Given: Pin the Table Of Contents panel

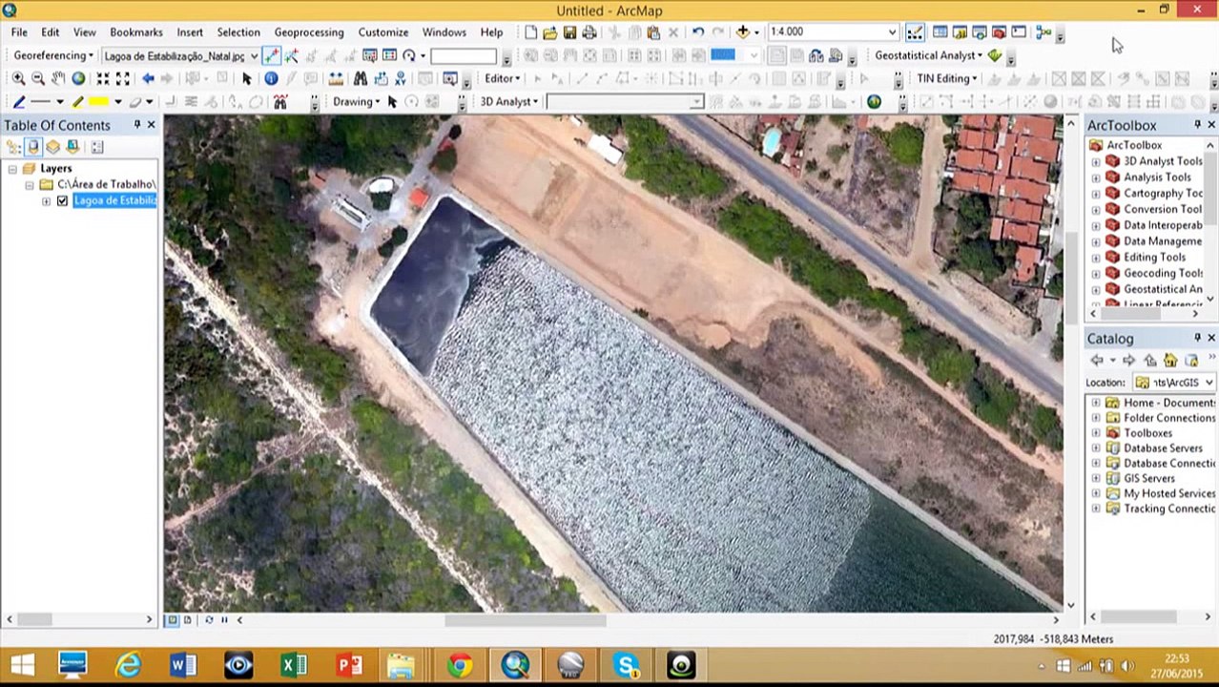Looking at the screenshot, I should click(136, 125).
